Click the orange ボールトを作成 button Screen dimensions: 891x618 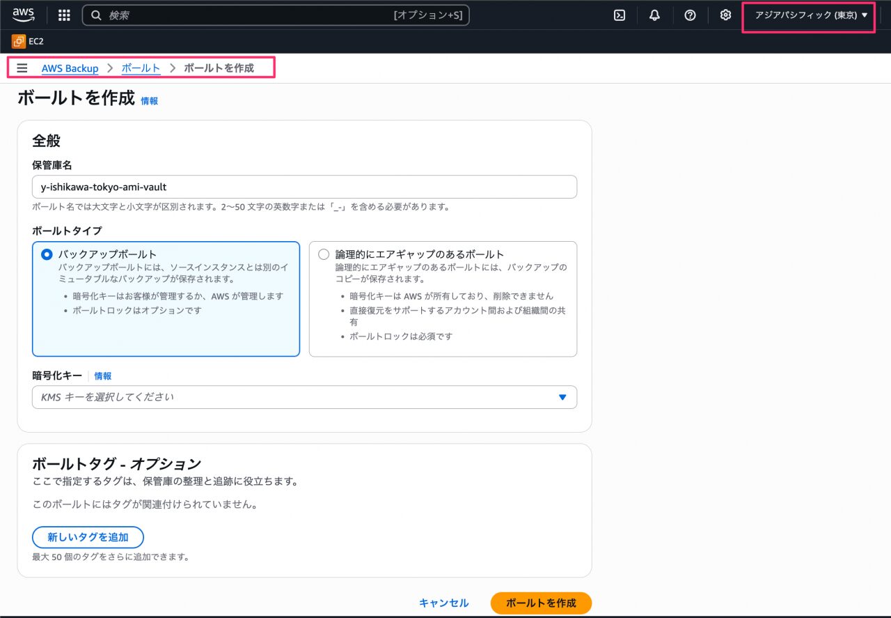point(541,603)
